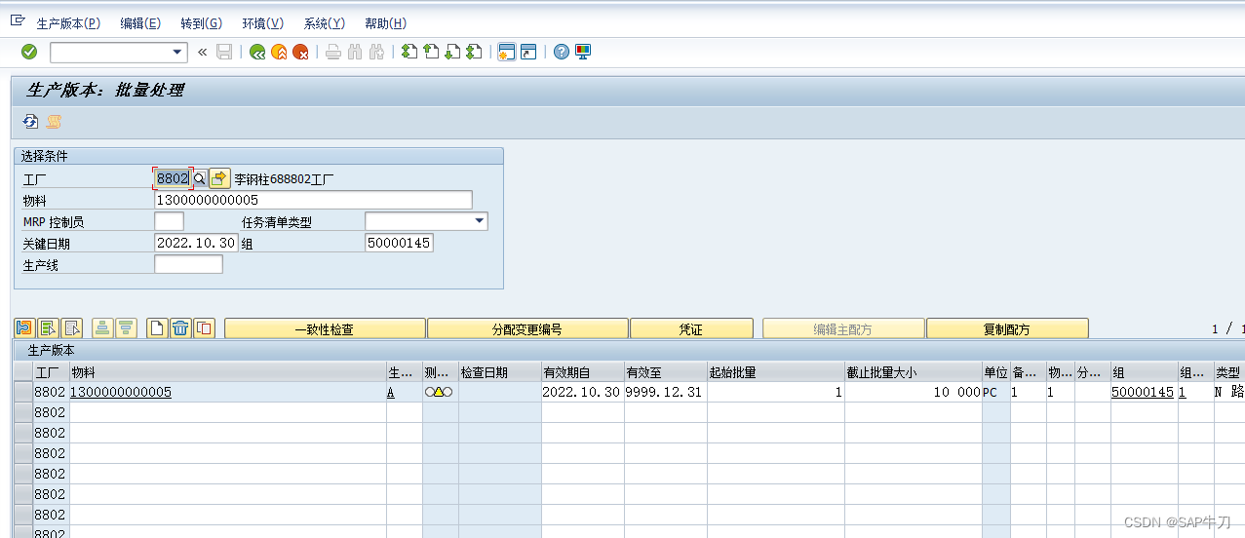Click the Sort Ascending icon
This screenshot has height=538, width=1245.
click(101, 328)
